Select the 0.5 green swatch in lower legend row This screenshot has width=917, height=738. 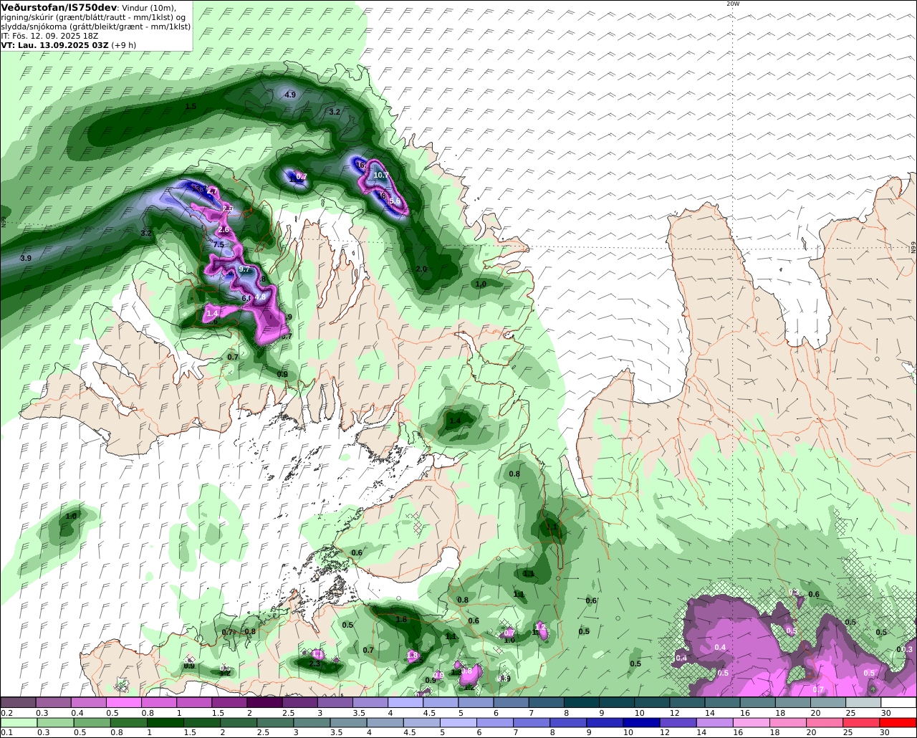pos(92,723)
